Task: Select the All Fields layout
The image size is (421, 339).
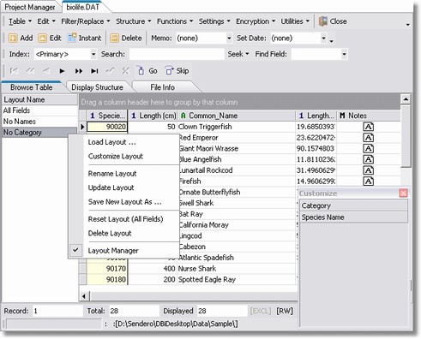Action: click(39, 110)
